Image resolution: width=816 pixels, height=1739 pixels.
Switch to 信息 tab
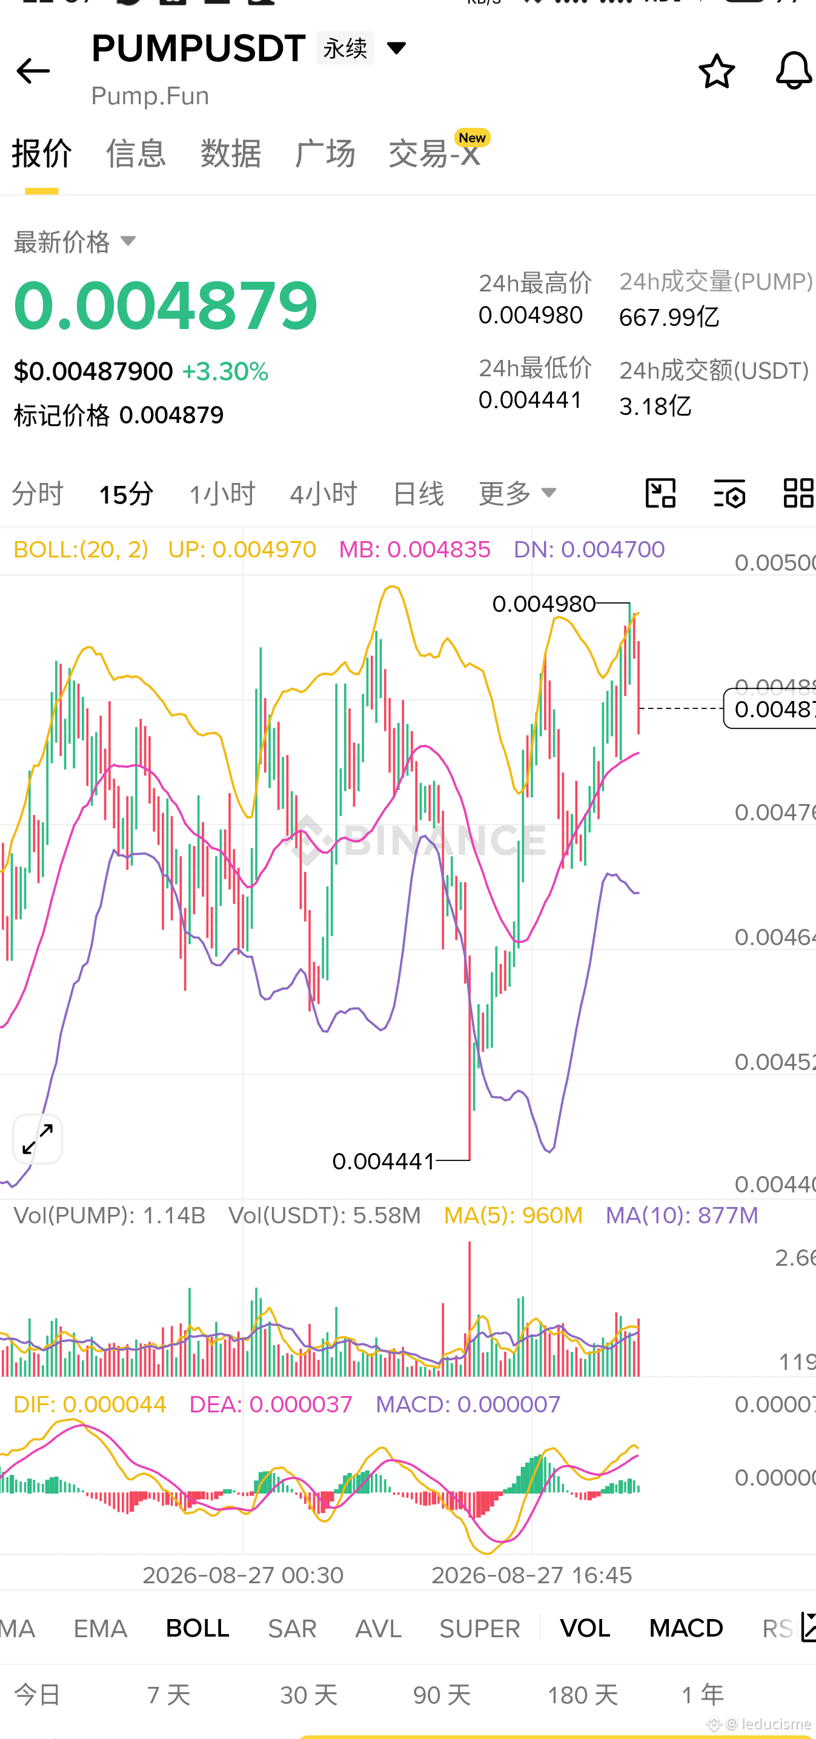tap(136, 153)
